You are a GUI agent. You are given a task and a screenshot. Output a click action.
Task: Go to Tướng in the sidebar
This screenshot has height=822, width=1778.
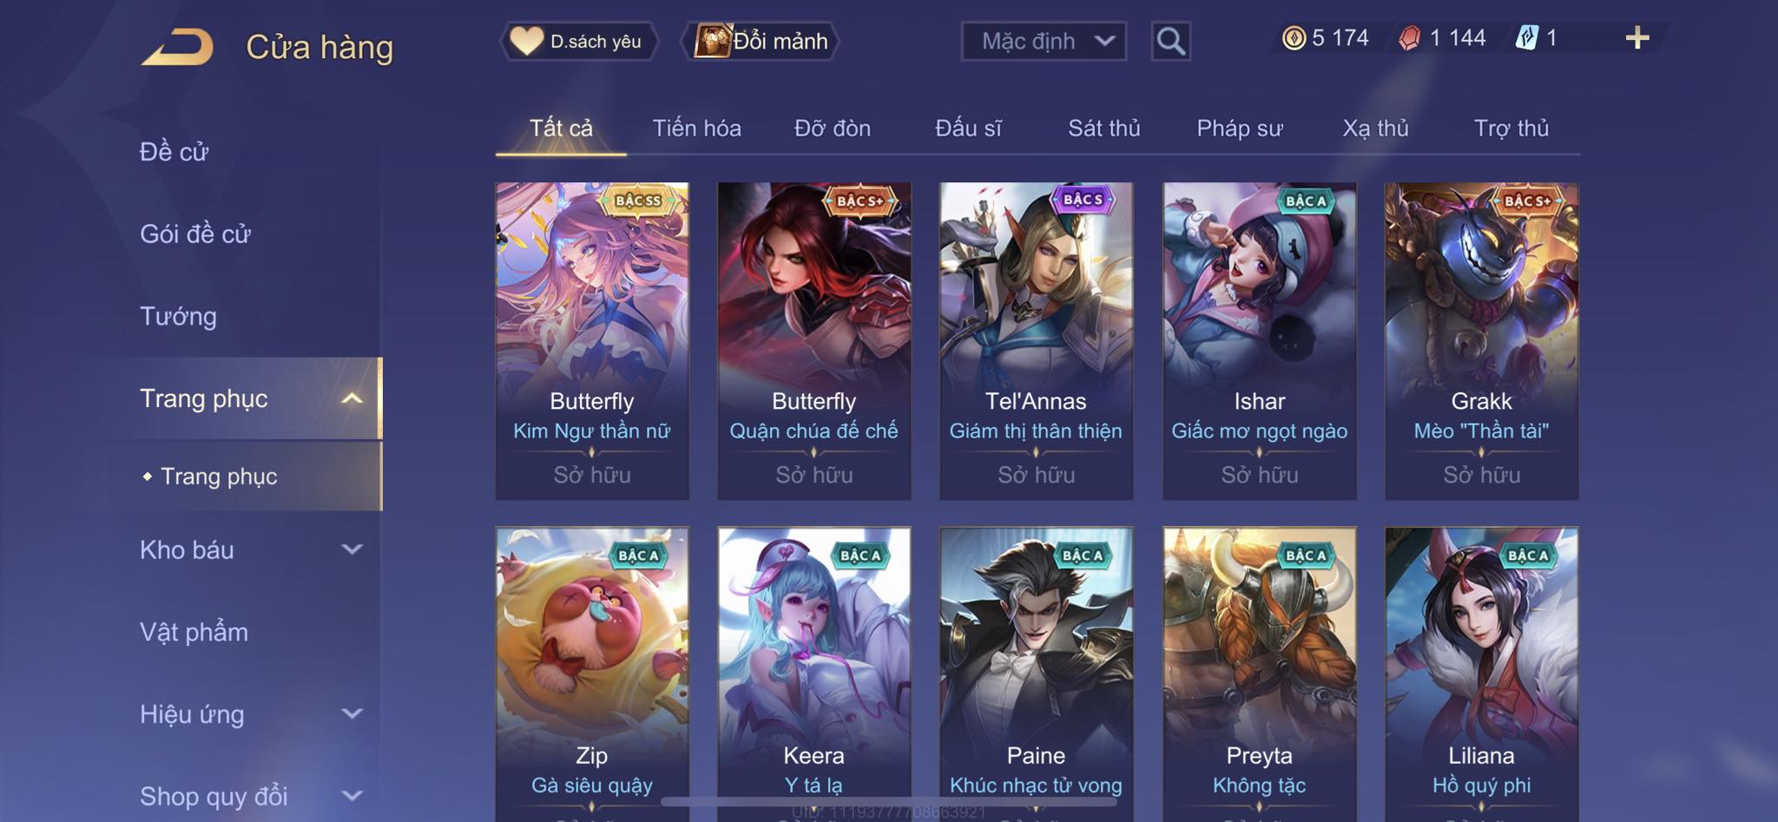[x=178, y=316]
